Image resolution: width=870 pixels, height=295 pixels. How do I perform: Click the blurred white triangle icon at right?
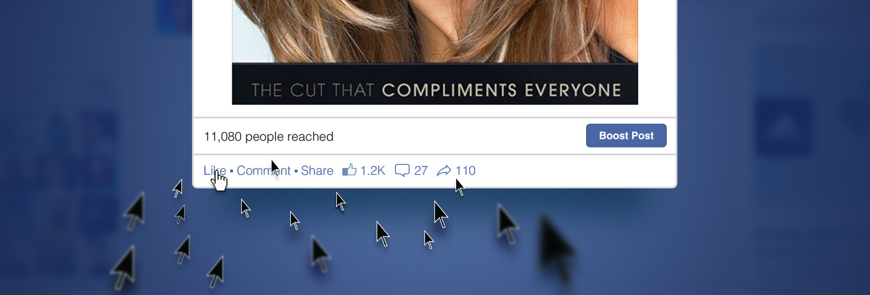[784, 127]
